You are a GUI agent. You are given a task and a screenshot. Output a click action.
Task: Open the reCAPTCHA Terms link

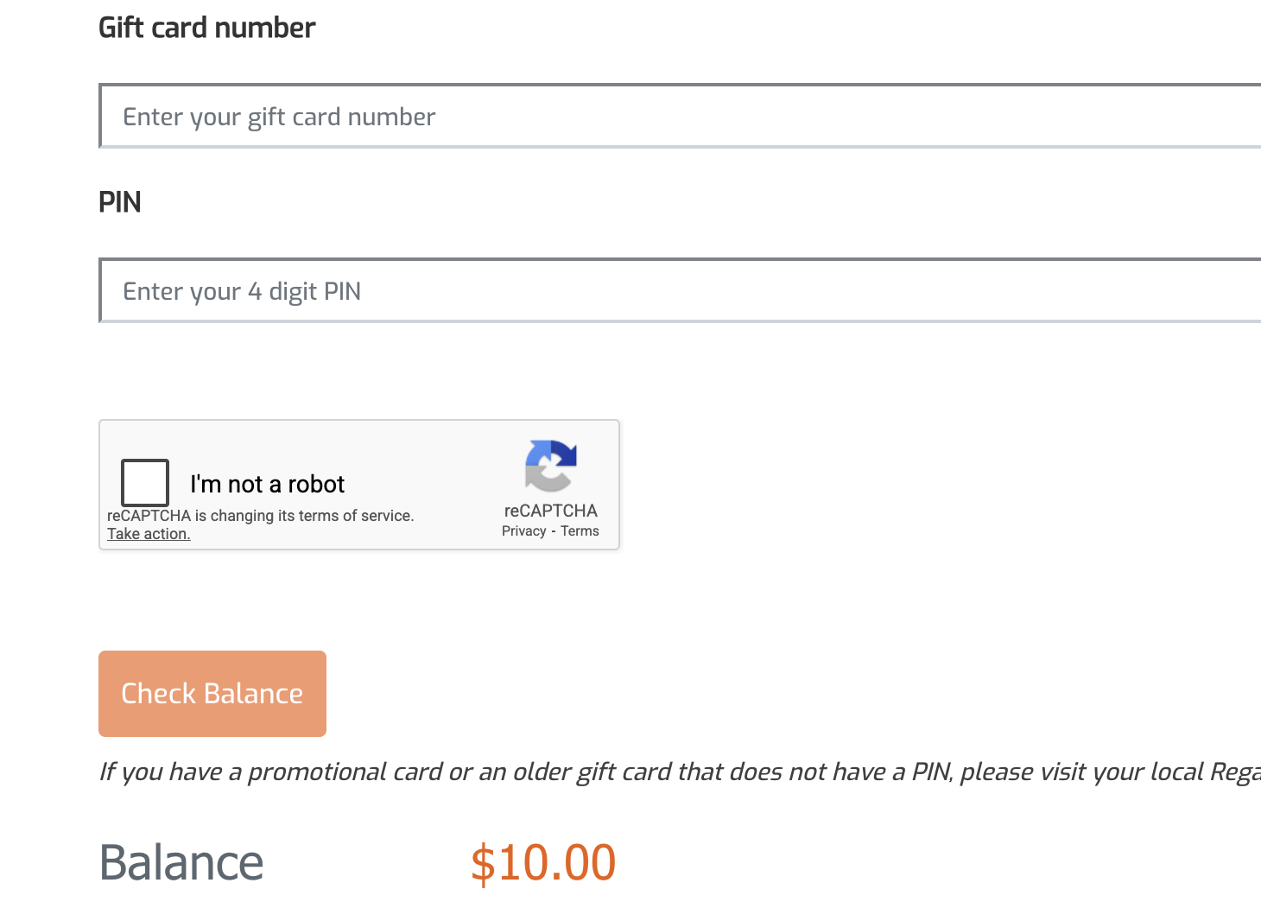(x=580, y=531)
